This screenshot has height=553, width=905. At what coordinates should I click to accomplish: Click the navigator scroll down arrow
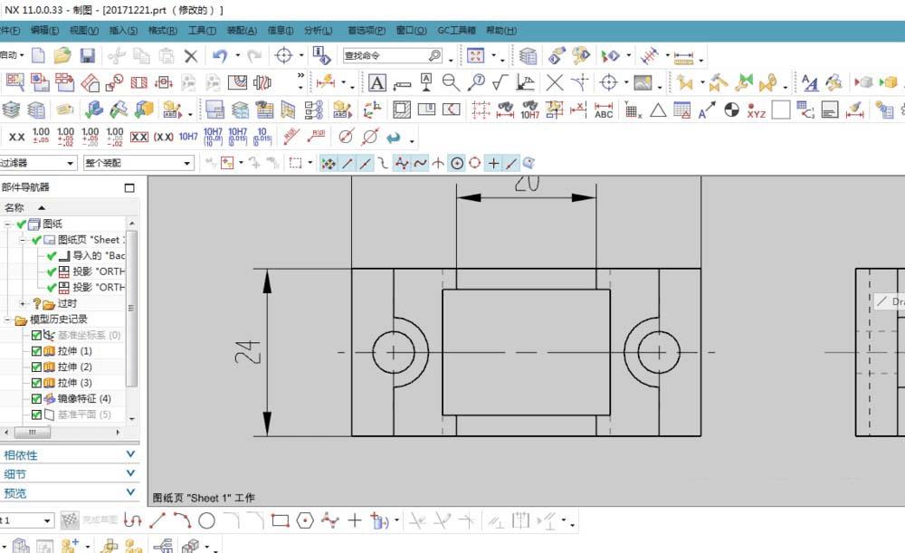[132, 418]
